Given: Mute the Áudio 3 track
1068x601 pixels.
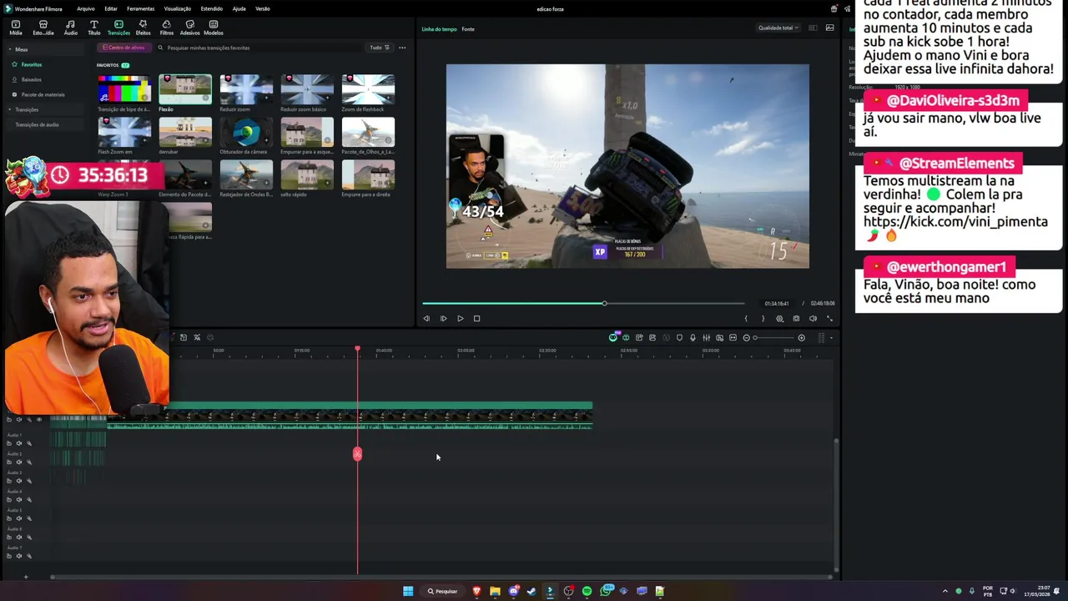Looking at the screenshot, I should pyautogui.click(x=19, y=481).
